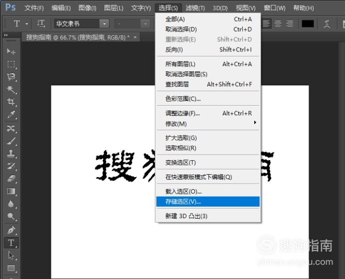Screen dimensions: 345x279
Task: Select the Crop tool
Action: 11,102
